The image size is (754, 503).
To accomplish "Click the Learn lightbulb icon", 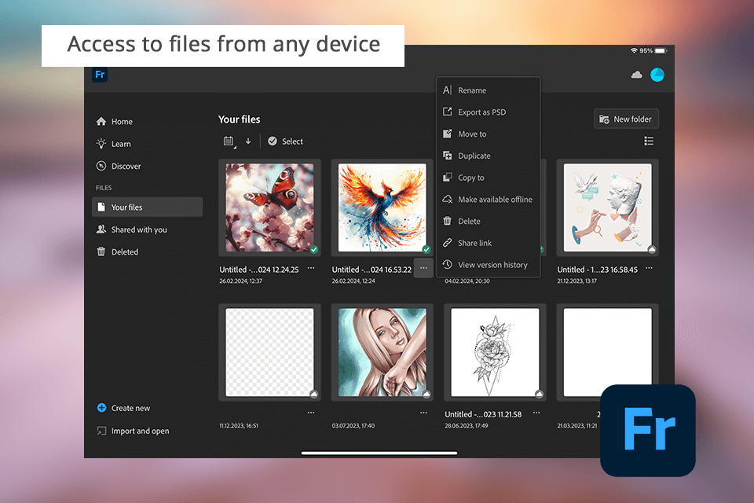I will pyautogui.click(x=101, y=144).
